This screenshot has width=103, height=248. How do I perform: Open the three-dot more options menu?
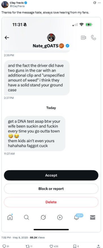pyautogui.click(x=99, y=3)
